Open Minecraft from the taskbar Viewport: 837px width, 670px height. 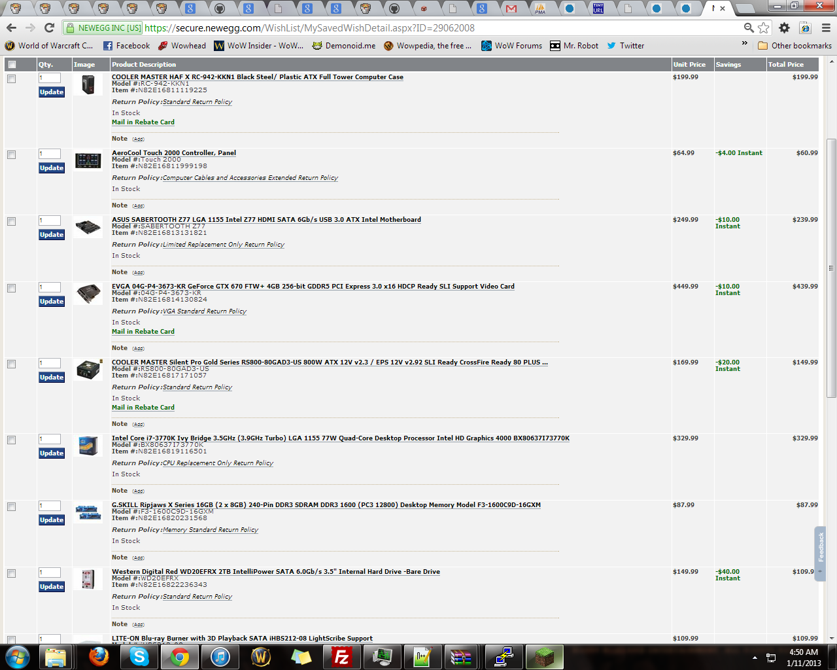point(546,657)
